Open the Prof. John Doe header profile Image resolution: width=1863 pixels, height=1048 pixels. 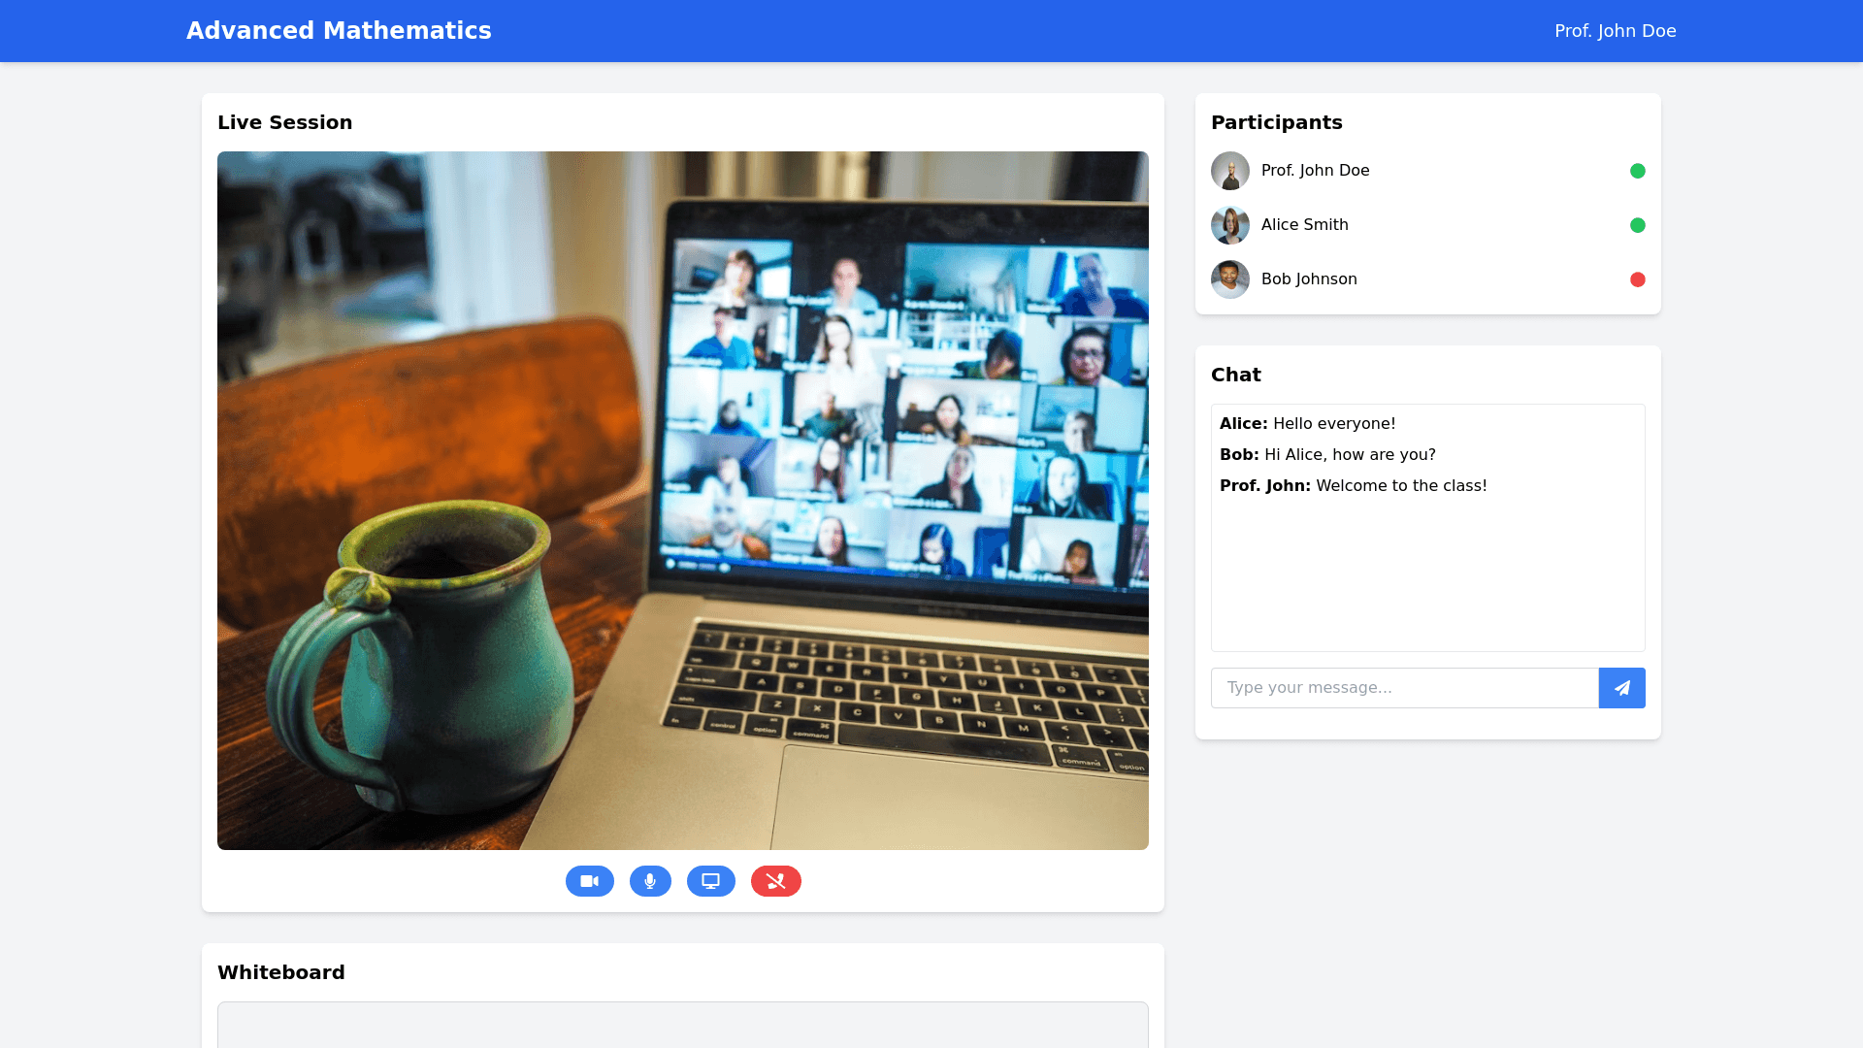click(x=1615, y=31)
